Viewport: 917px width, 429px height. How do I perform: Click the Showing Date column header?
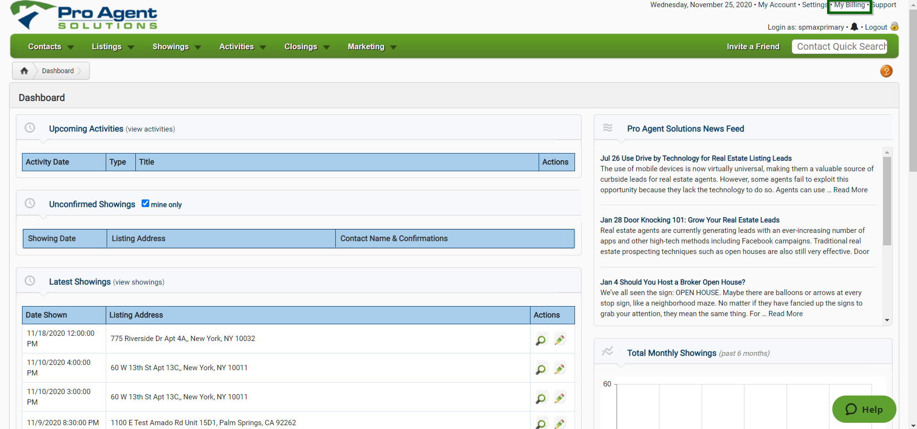pyautogui.click(x=65, y=239)
